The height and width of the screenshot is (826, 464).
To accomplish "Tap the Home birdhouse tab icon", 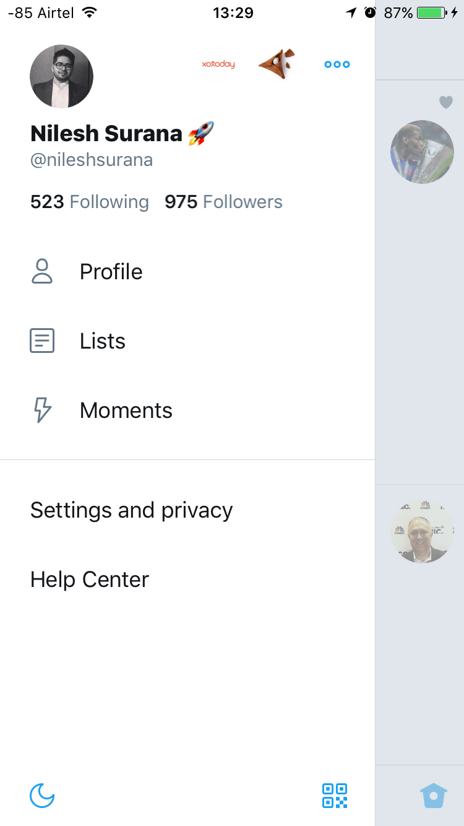I will (434, 796).
